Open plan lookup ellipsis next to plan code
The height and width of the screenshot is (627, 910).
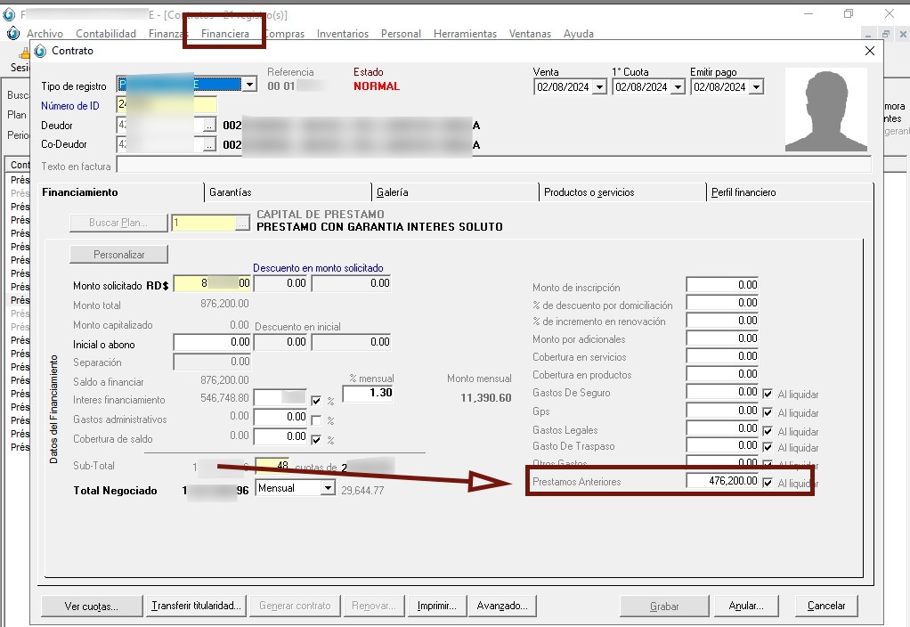tap(242, 224)
